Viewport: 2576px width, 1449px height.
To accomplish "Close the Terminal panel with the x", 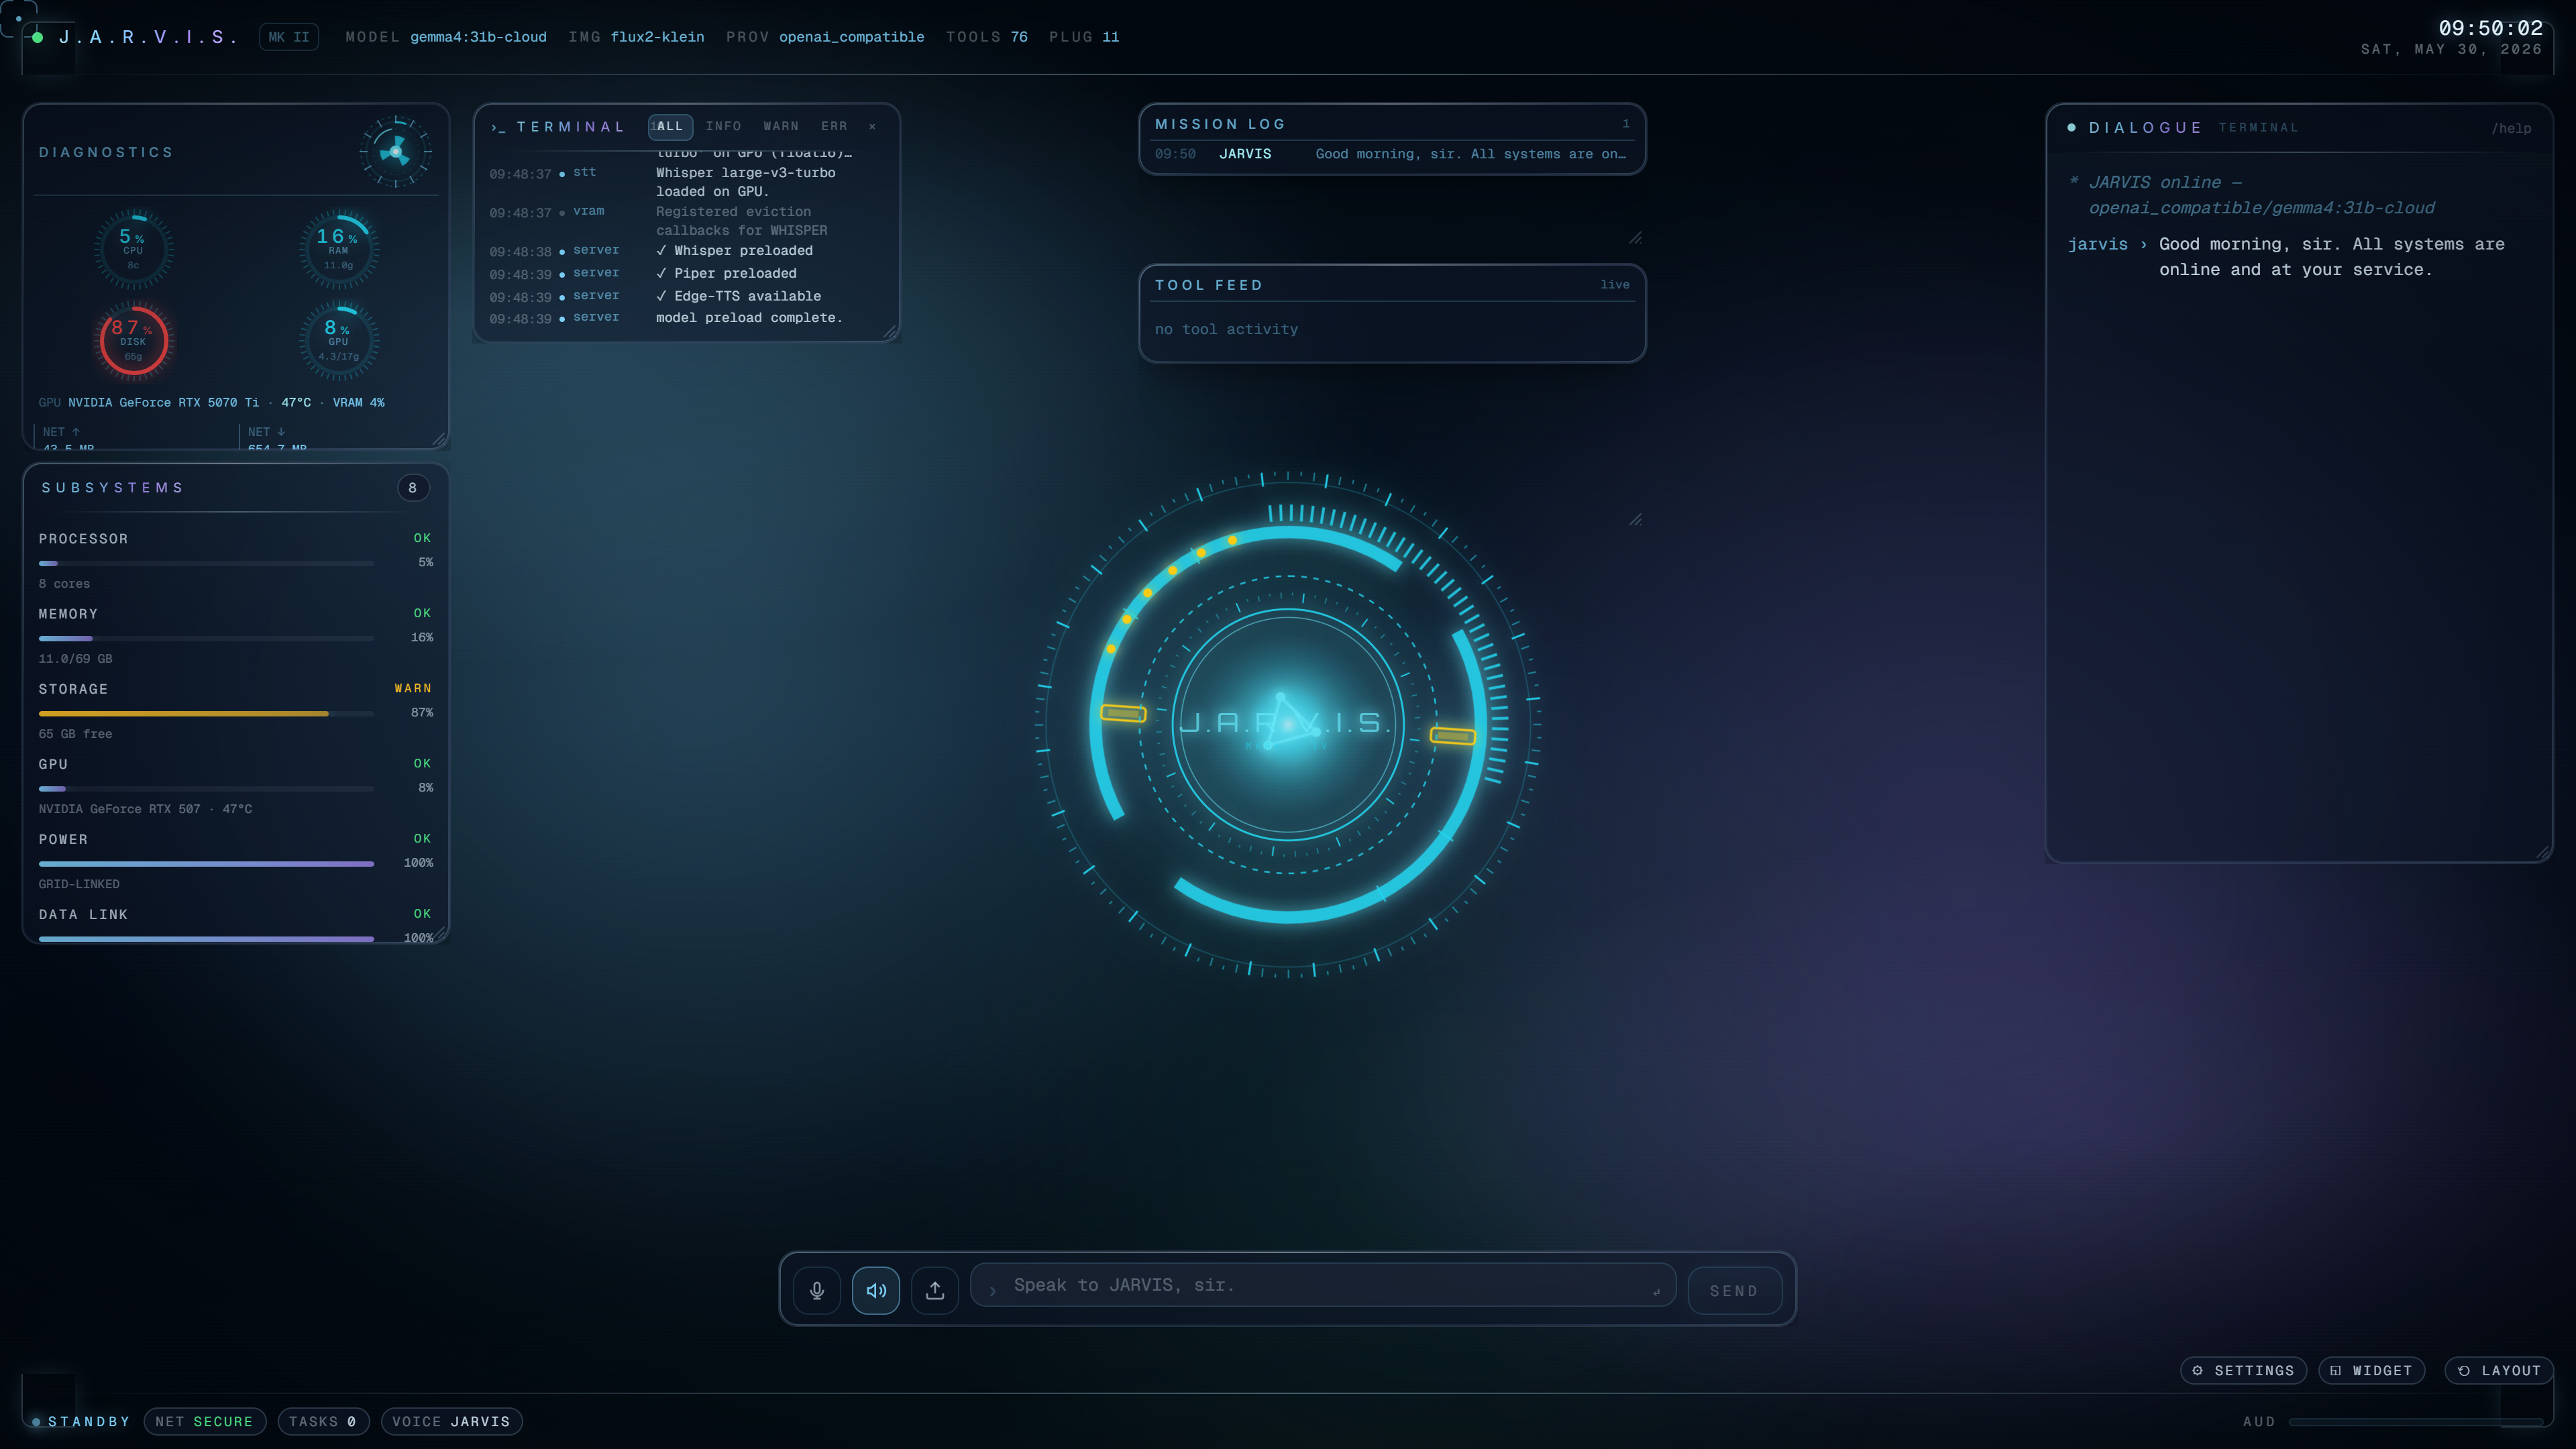I will pyautogui.click(x=872, y=126).
